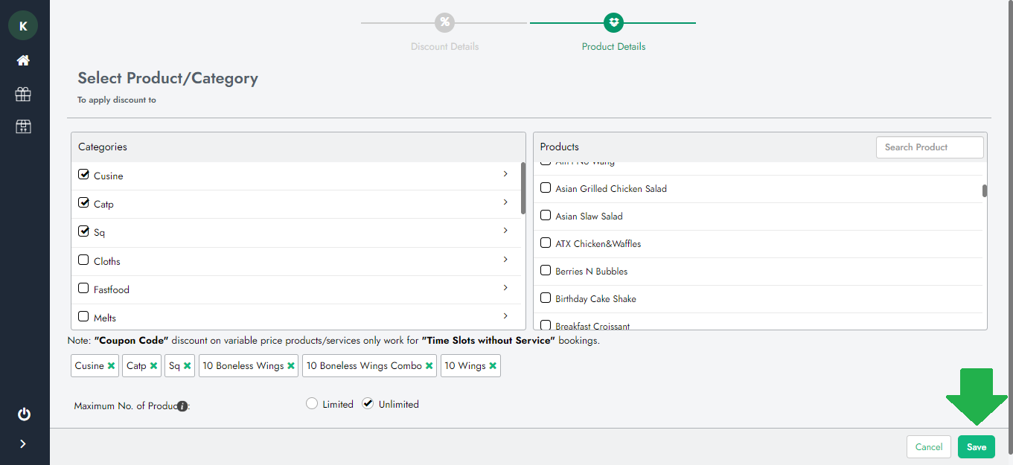Screen dimensions: 1013x465
Task: Check the Fastfood category checkbox
Action: click(83, 289)
